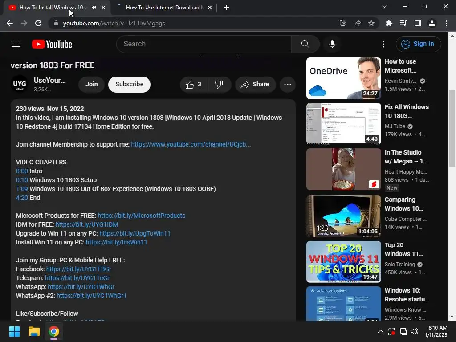Jump to the 1:09 OOBE chapter
Viewport: 456px width, 342px height.
click(x=22, y=189)
